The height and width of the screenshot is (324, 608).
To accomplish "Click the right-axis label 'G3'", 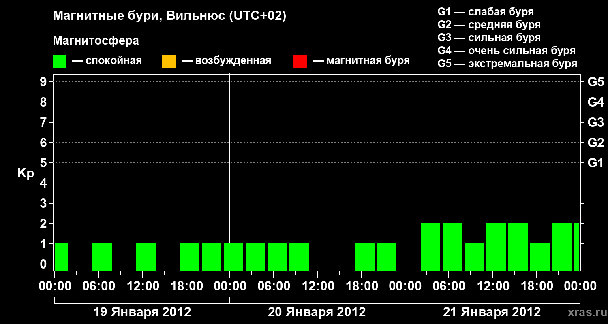I will point(596,122).
